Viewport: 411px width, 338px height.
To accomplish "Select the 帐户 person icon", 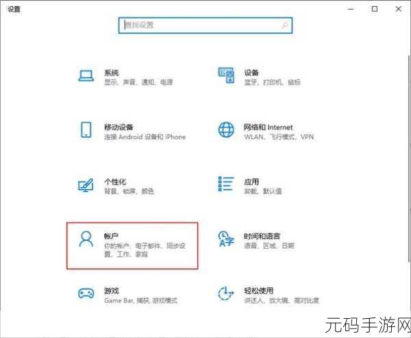I will click(86, 239).
